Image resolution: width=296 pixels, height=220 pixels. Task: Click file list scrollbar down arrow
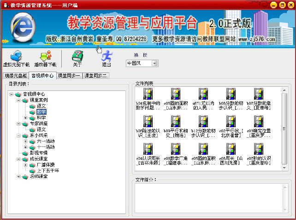tap(284, 167)
